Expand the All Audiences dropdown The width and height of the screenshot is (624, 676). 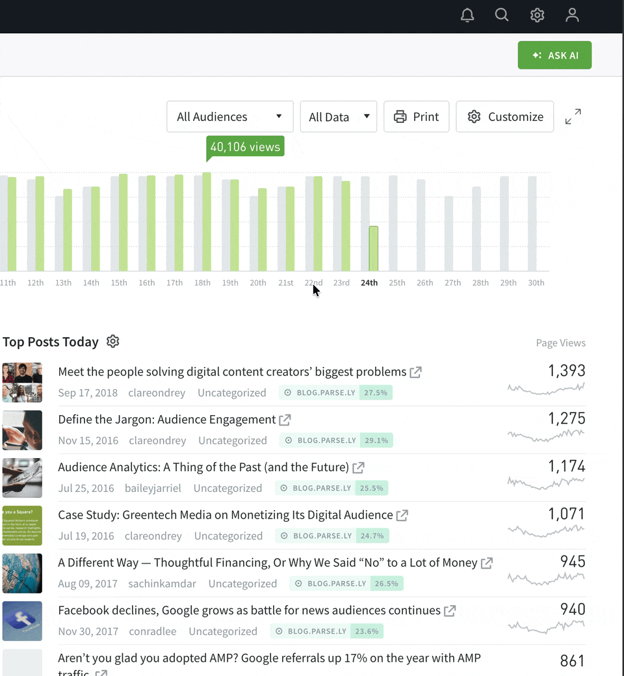click(x=230, y=117)
